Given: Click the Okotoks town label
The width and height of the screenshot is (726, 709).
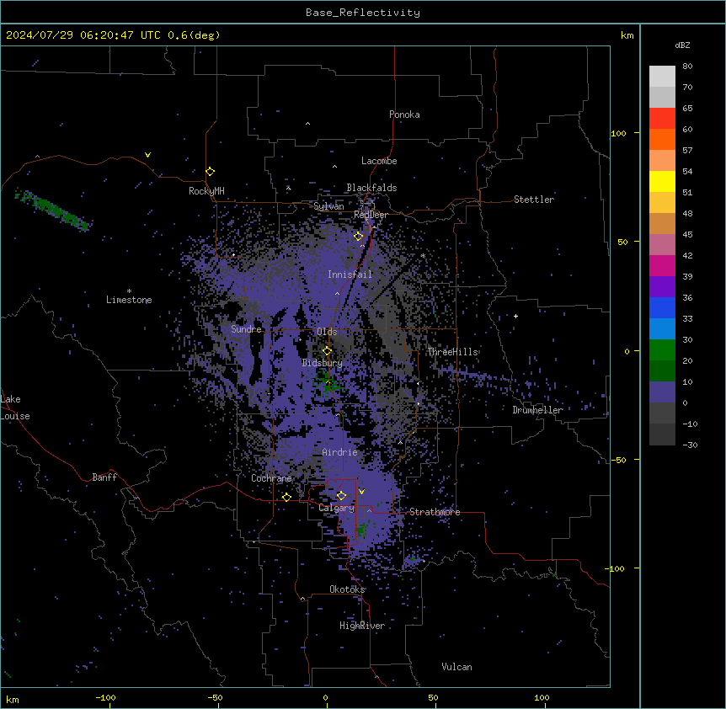Looking at the screenshot, I should (x=347, y=589).
